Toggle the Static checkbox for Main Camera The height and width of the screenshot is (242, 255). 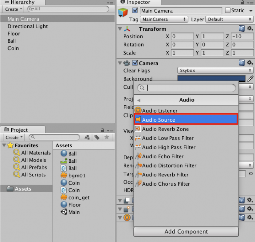point(227,10)
